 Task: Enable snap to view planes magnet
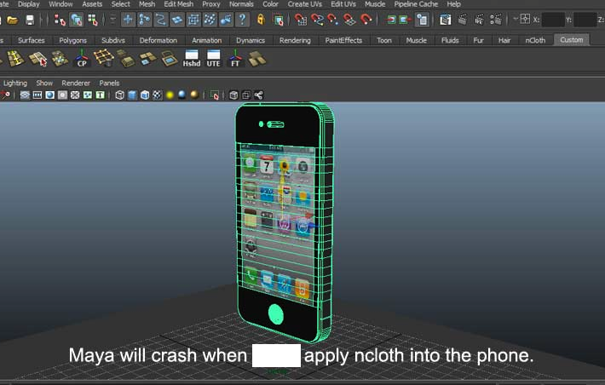click(349, 20)
